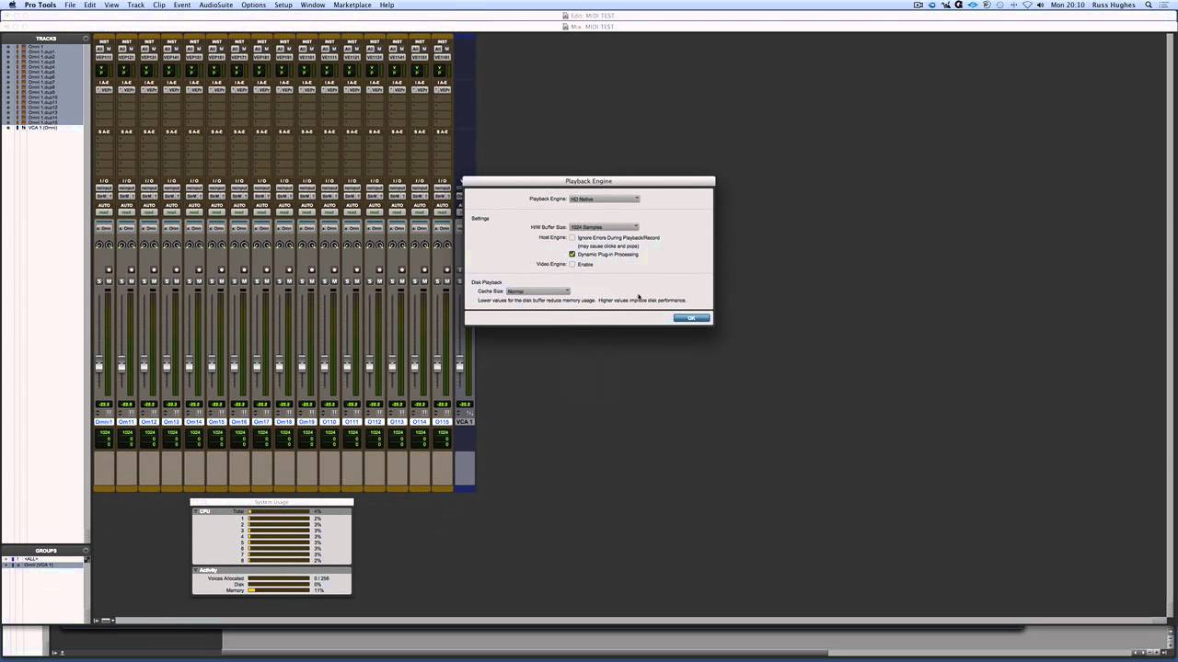Image resolution: width=1178 pixels, height=662 pixels.
Task: Record-enable the O115 track
Action: coord(447,269)
